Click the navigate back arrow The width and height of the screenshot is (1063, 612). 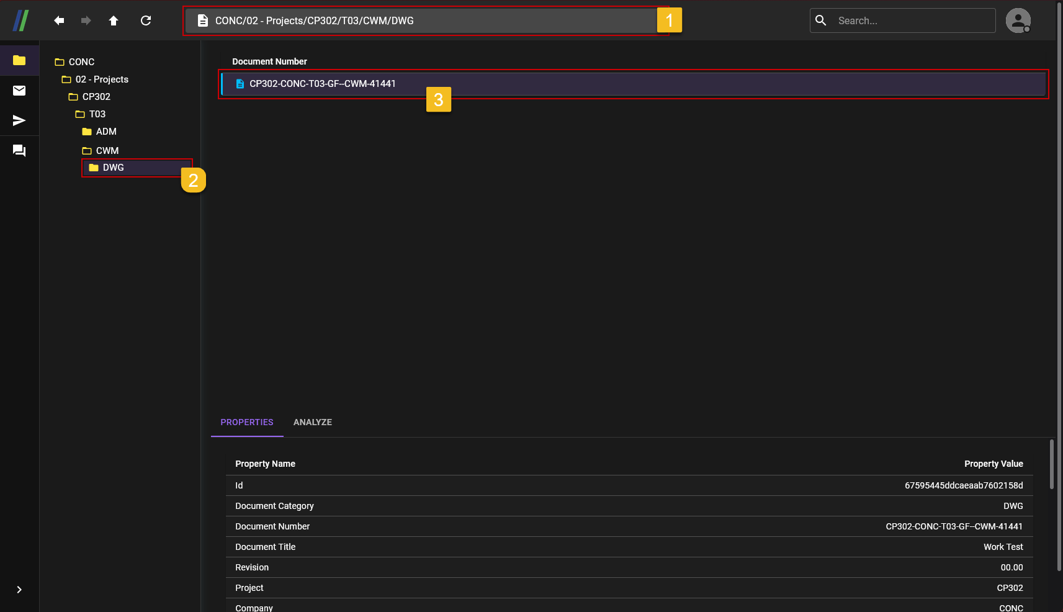pyautogui.click(x=58, y=20)
